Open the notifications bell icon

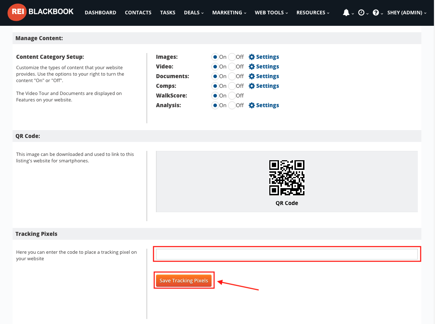[346, 13]
